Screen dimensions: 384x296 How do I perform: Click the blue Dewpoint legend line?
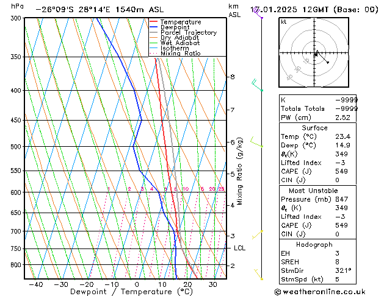tap(153, 27)
